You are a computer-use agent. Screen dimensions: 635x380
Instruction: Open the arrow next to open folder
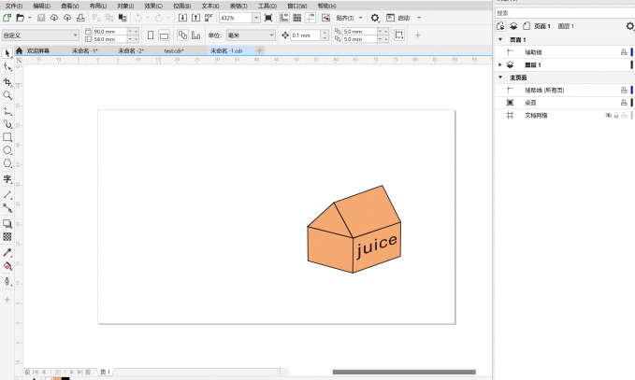click(30, 18)
